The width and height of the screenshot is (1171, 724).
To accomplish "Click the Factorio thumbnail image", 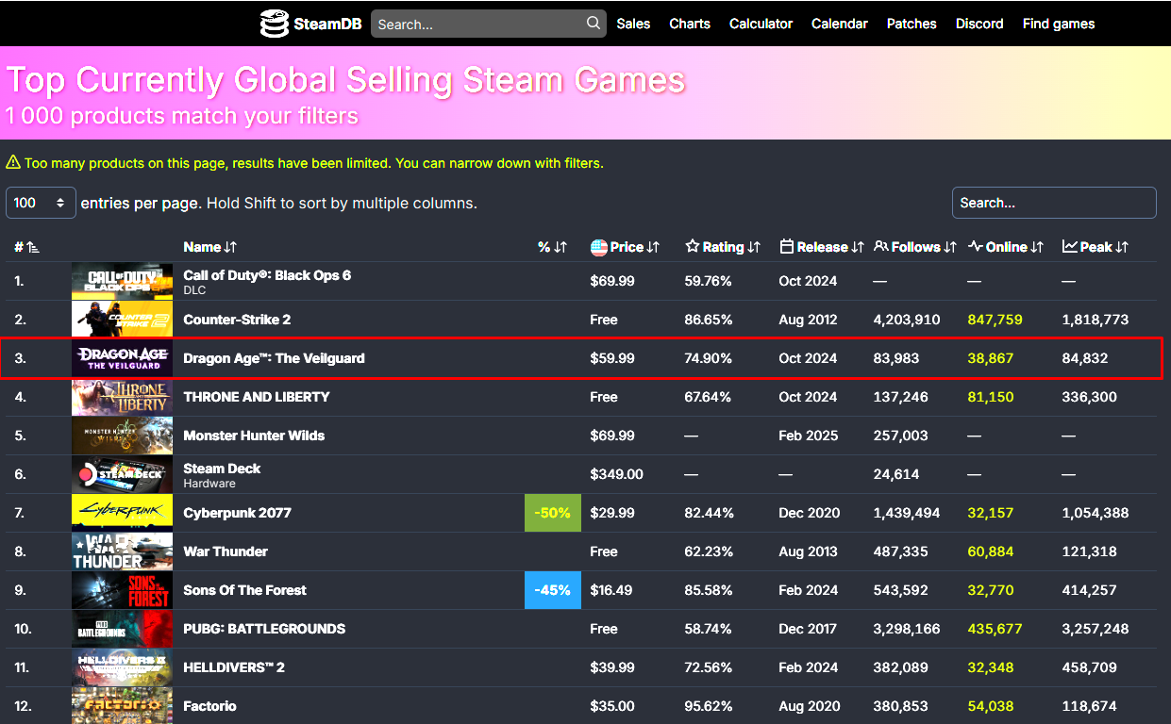I will pyautogui.click(x=123, y=706).
